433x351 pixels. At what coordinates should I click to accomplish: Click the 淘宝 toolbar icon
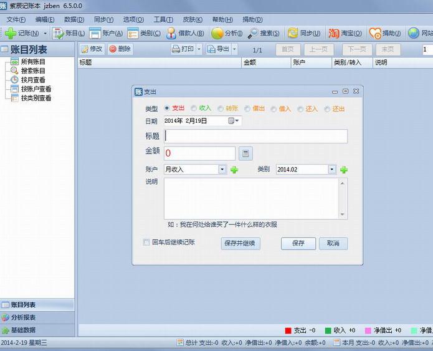click(x=334, y=33)
